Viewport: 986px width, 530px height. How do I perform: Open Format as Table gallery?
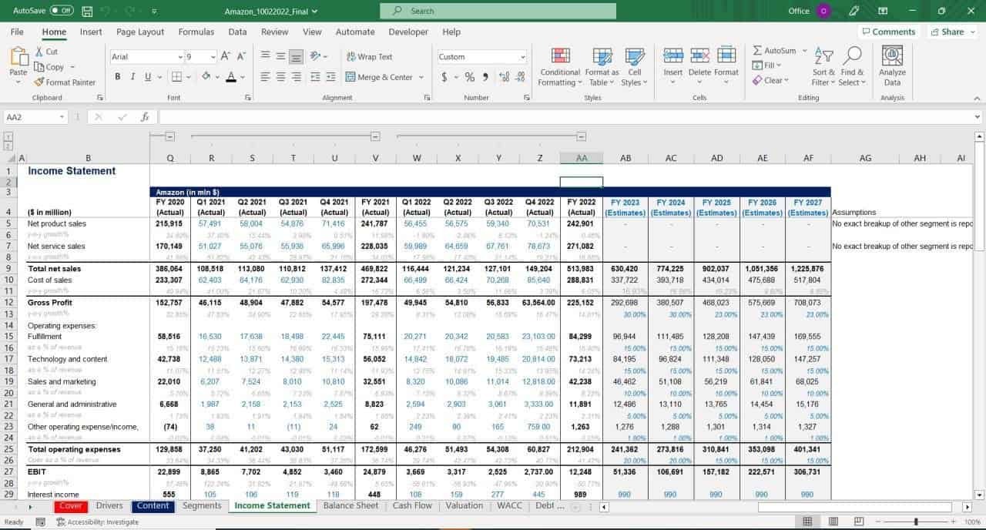(x=602, y=66)
